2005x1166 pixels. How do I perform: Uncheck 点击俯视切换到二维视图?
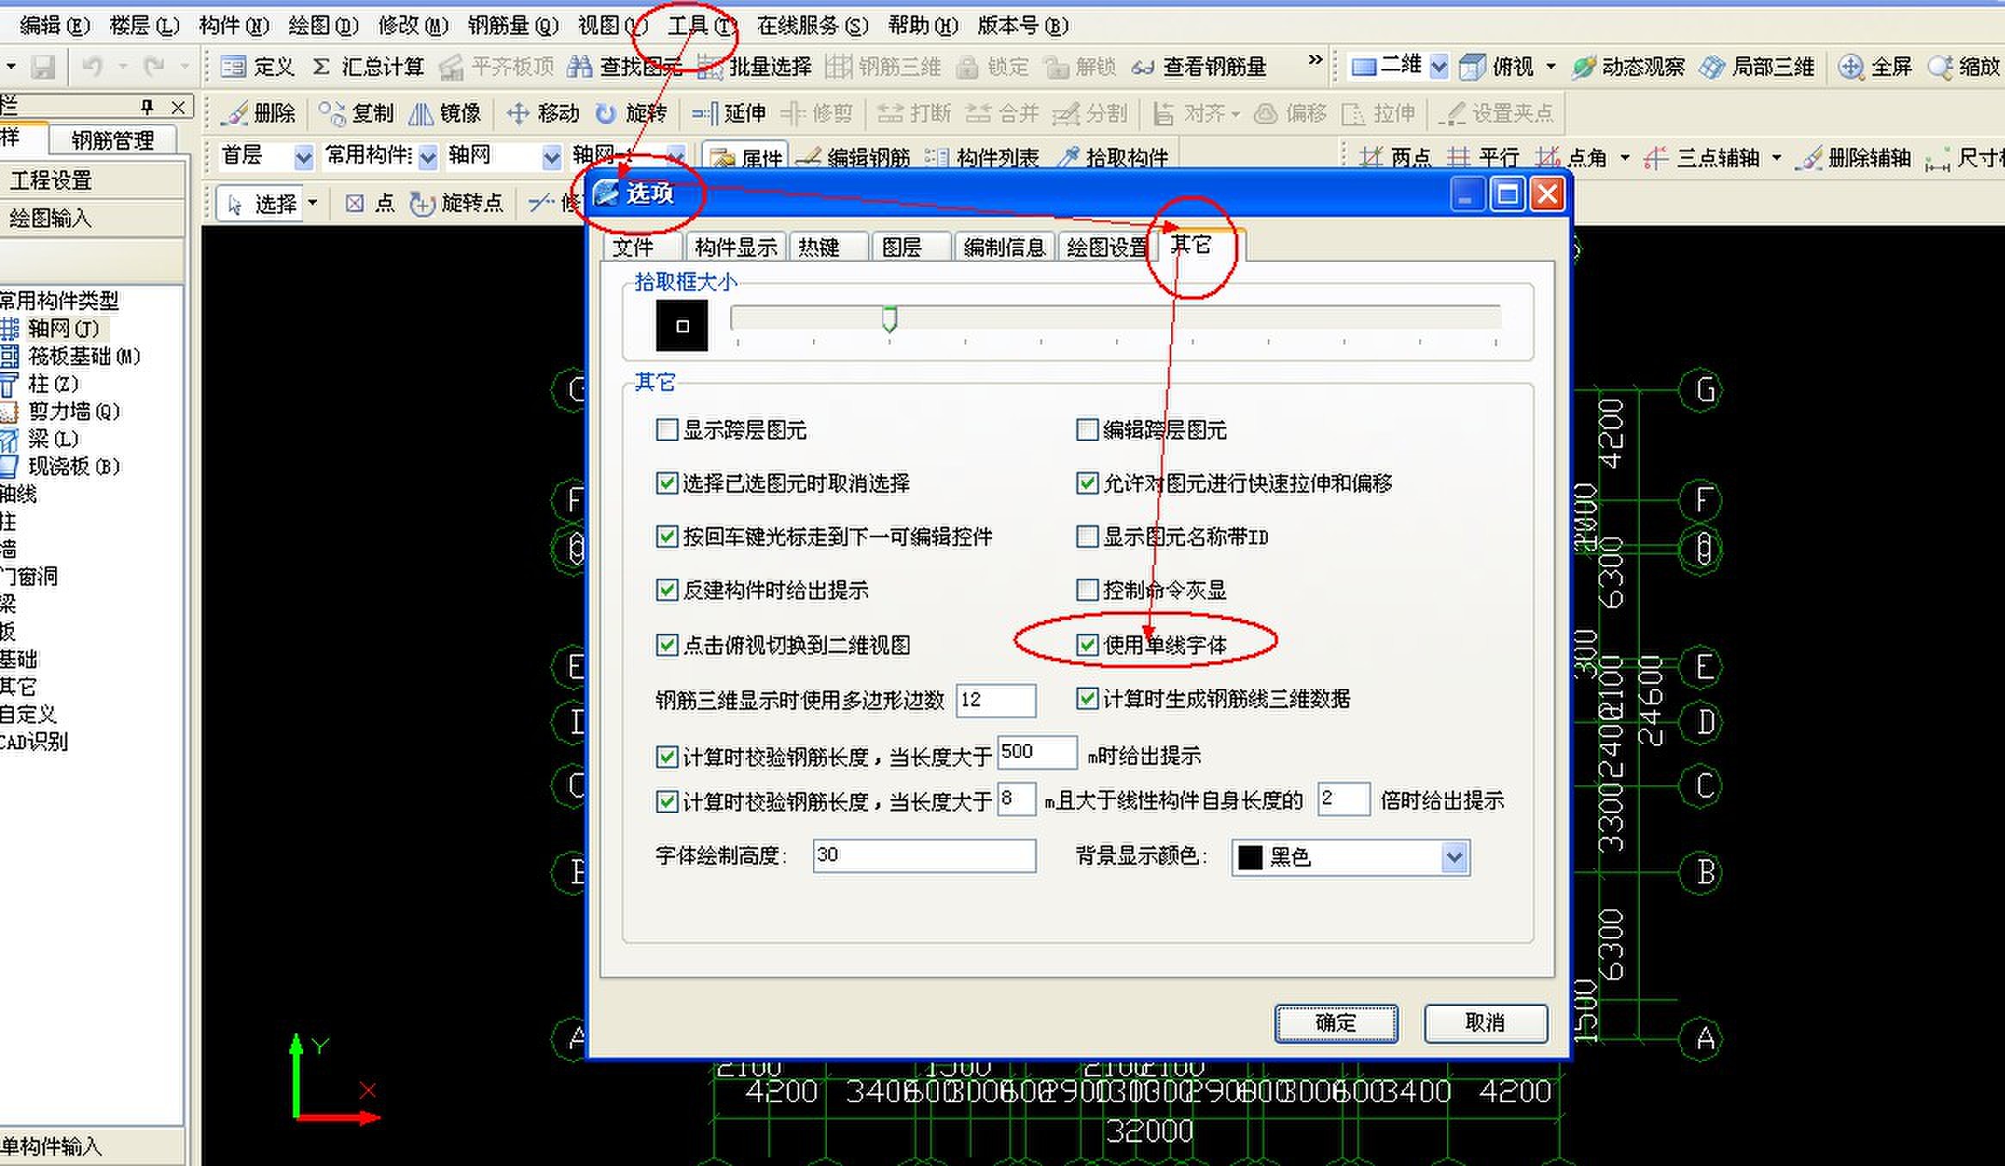coord(667,644)
